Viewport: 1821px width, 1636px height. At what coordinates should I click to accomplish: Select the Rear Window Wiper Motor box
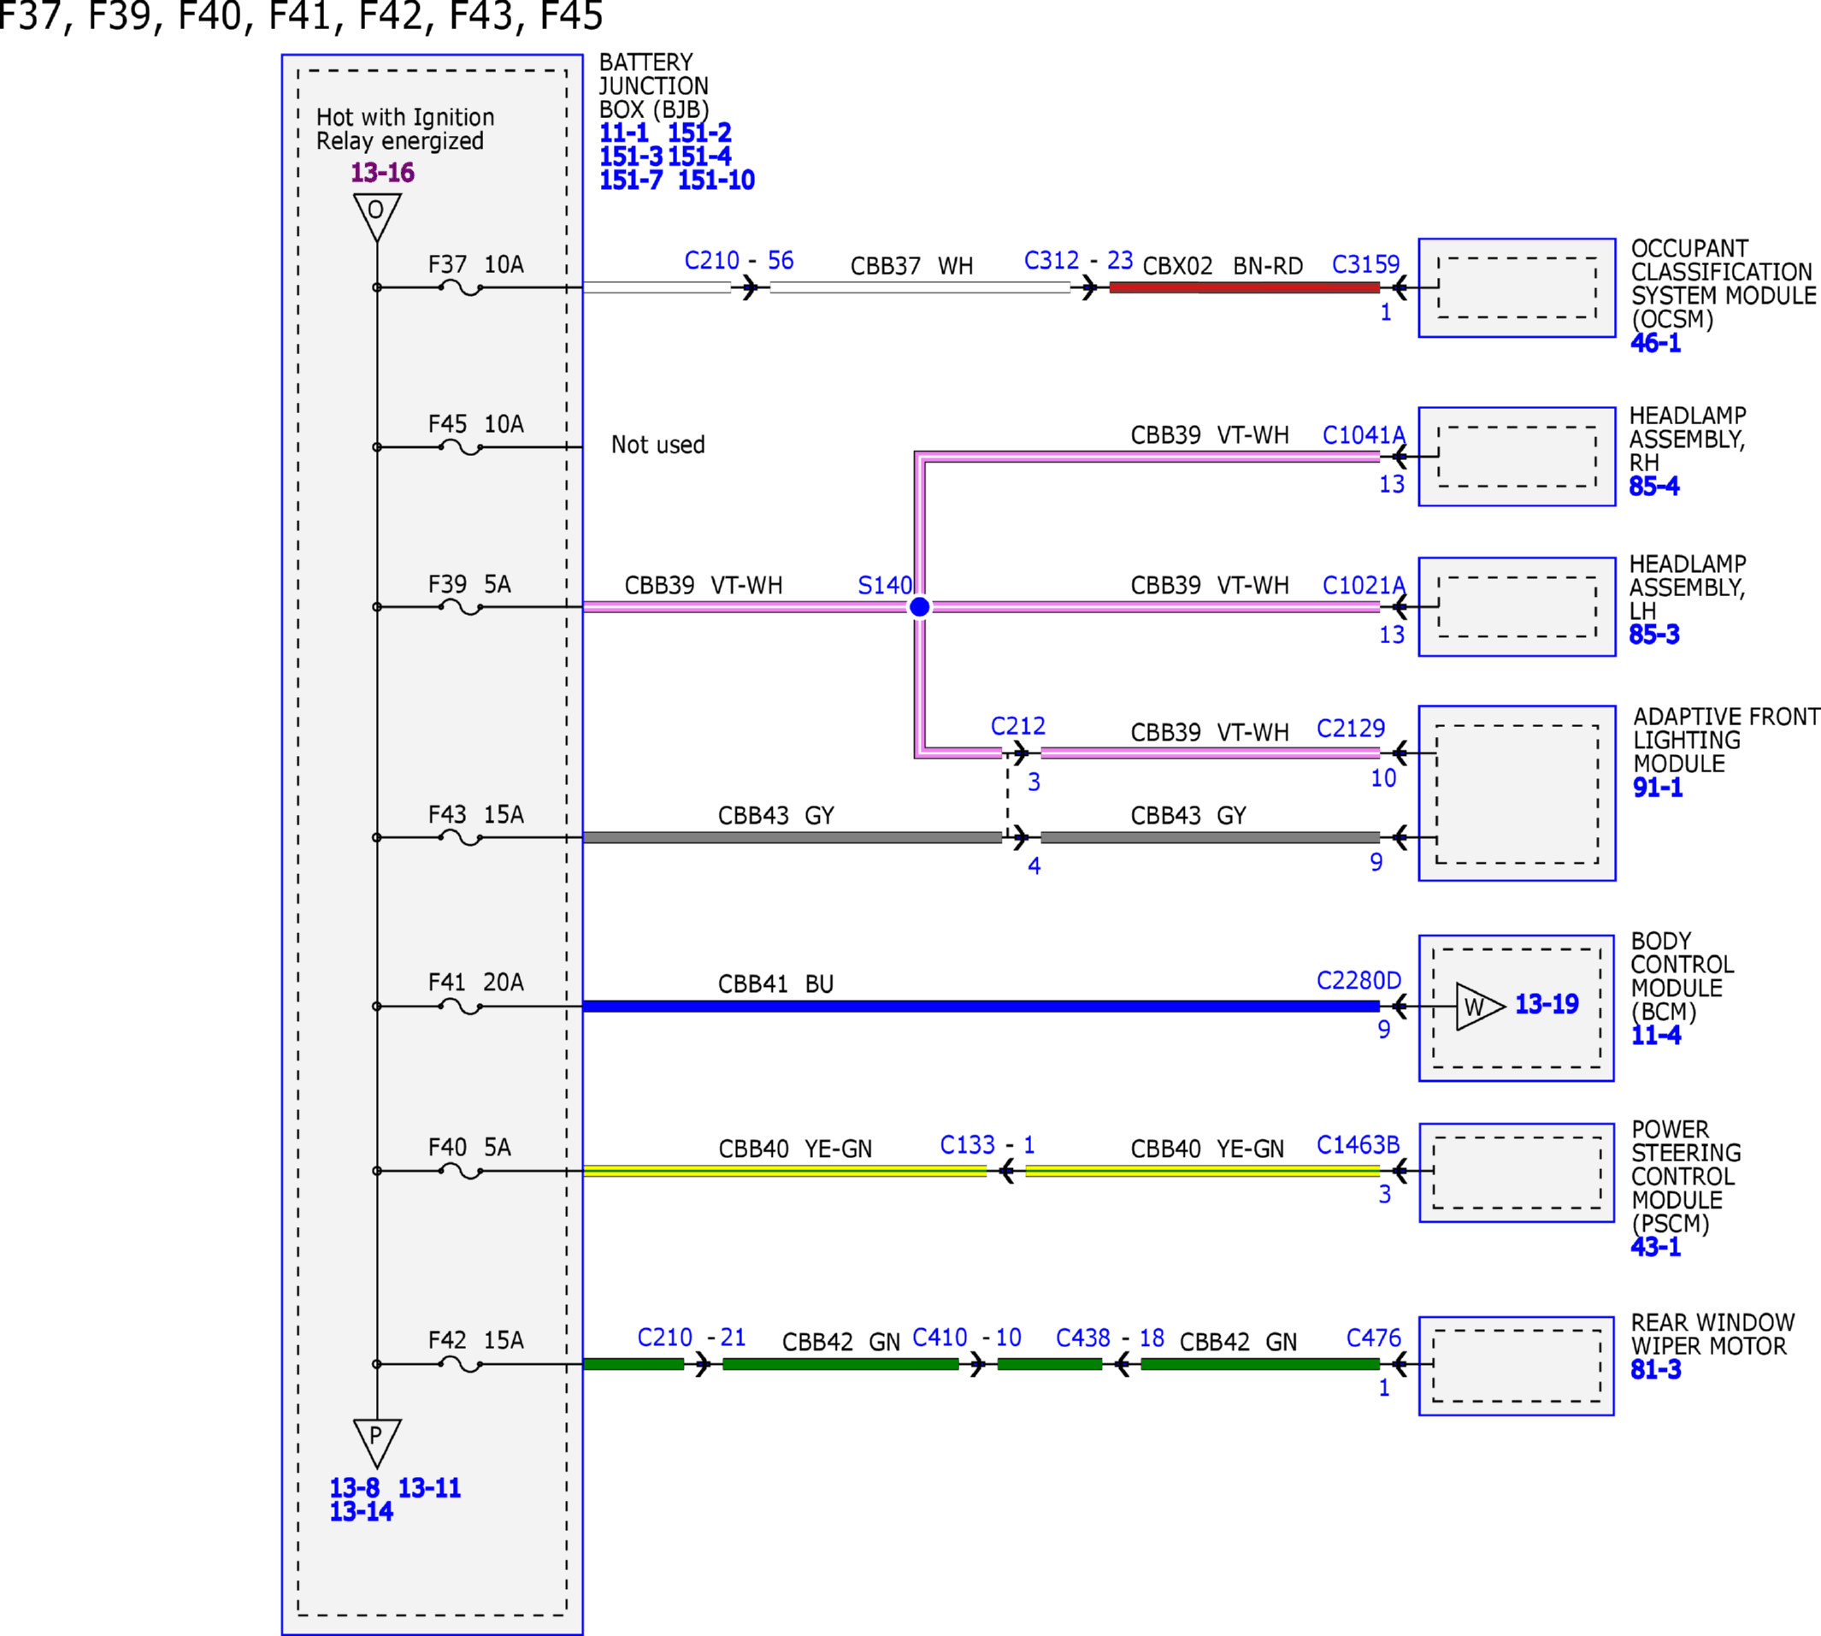pos(1517,1366)
